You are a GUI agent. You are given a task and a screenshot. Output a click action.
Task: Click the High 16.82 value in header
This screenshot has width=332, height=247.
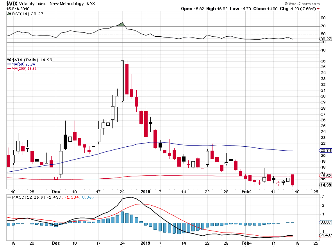point(217,9)
